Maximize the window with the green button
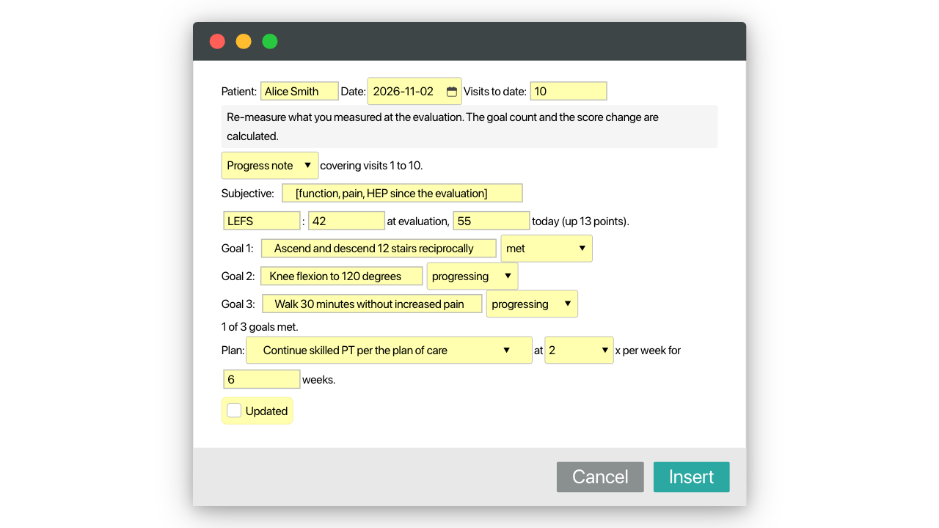 point(270,41)
